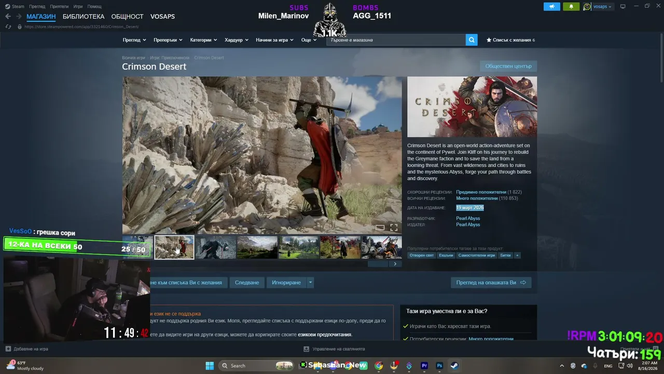The image size is (664, 374).
Task: Click the Самостоятелни игри tag
Action: click(x=477, y=256)
